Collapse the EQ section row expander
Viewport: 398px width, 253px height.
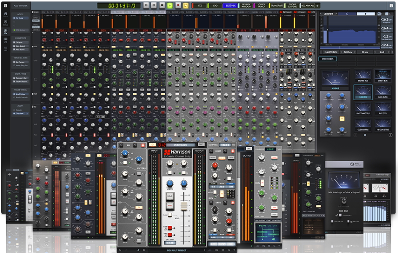(x=33, y=107)
